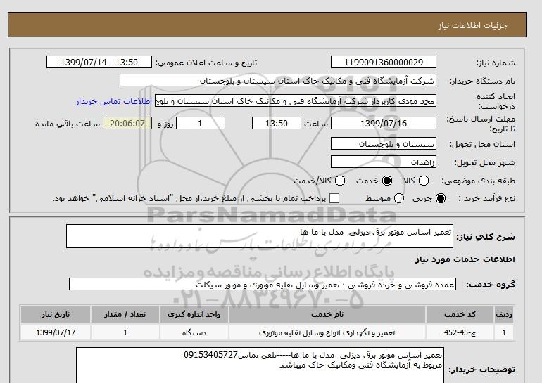Click the اطلاعات خدمات مورد نیاز section heading
Screen dimensions: 542x383
point(465,259)
